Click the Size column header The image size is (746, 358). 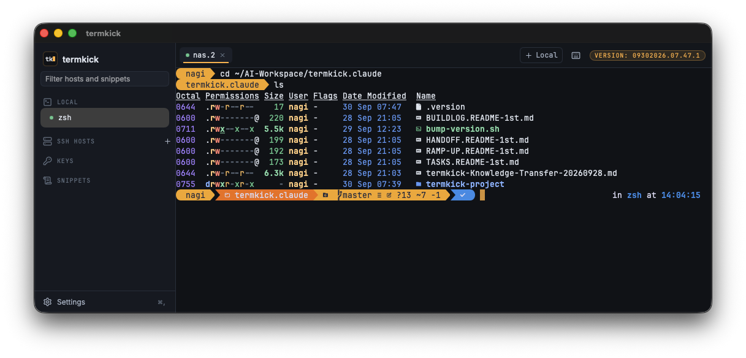pyautogui.click(x=274, y=96)
